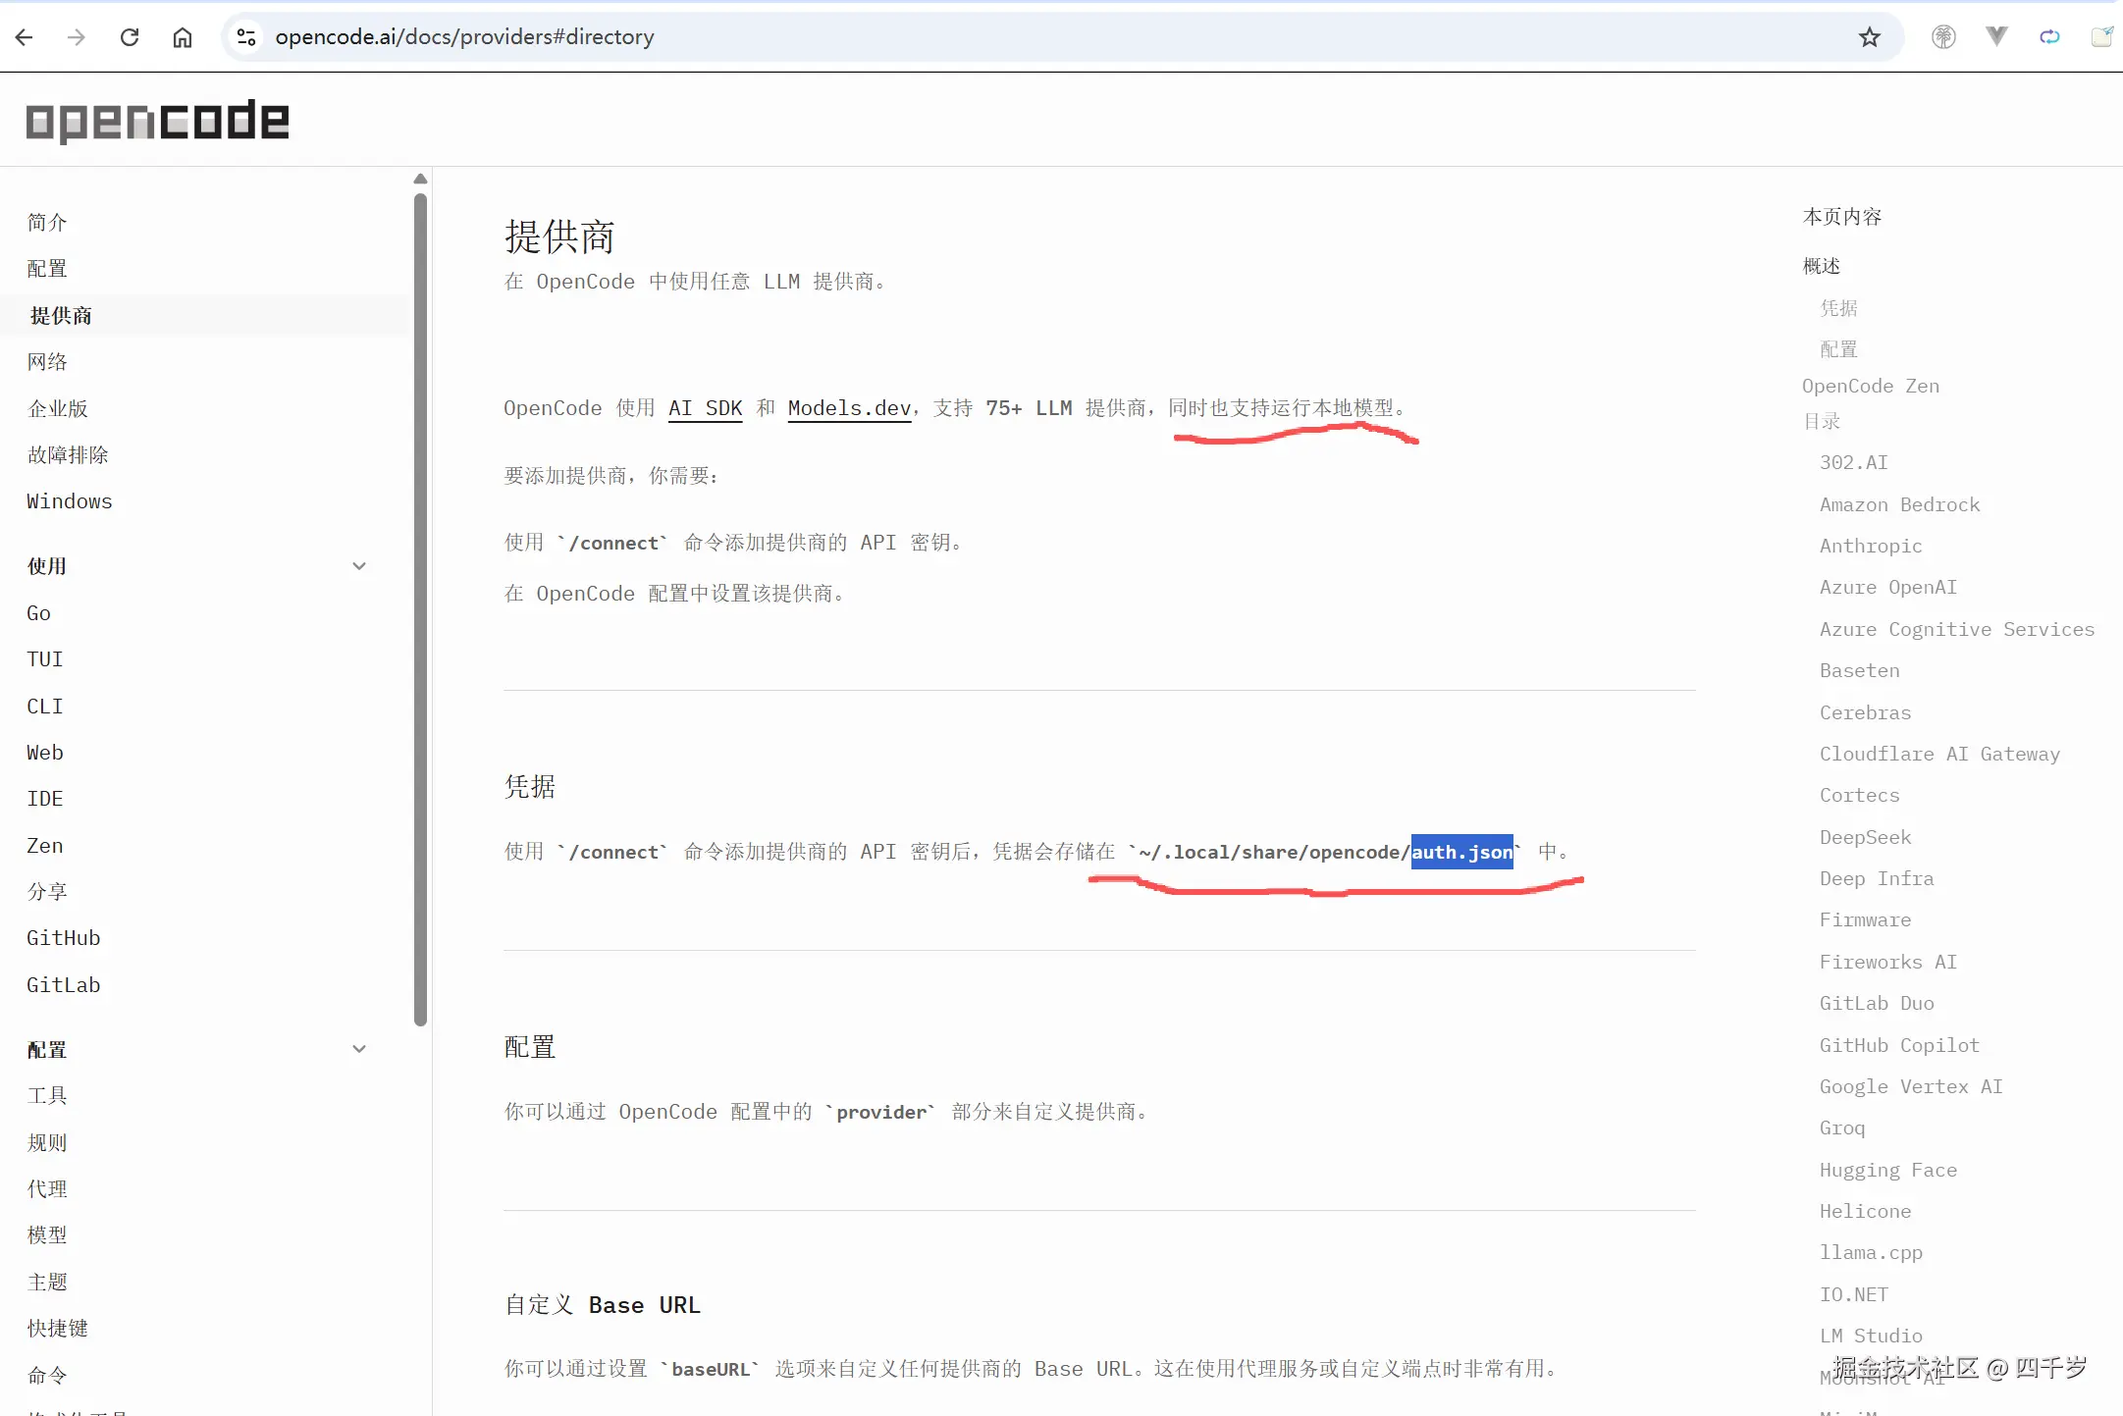This screenshot has width=2123, height=1416.
Task: Open the AI SDK link
Action: (x=705, y=408)
